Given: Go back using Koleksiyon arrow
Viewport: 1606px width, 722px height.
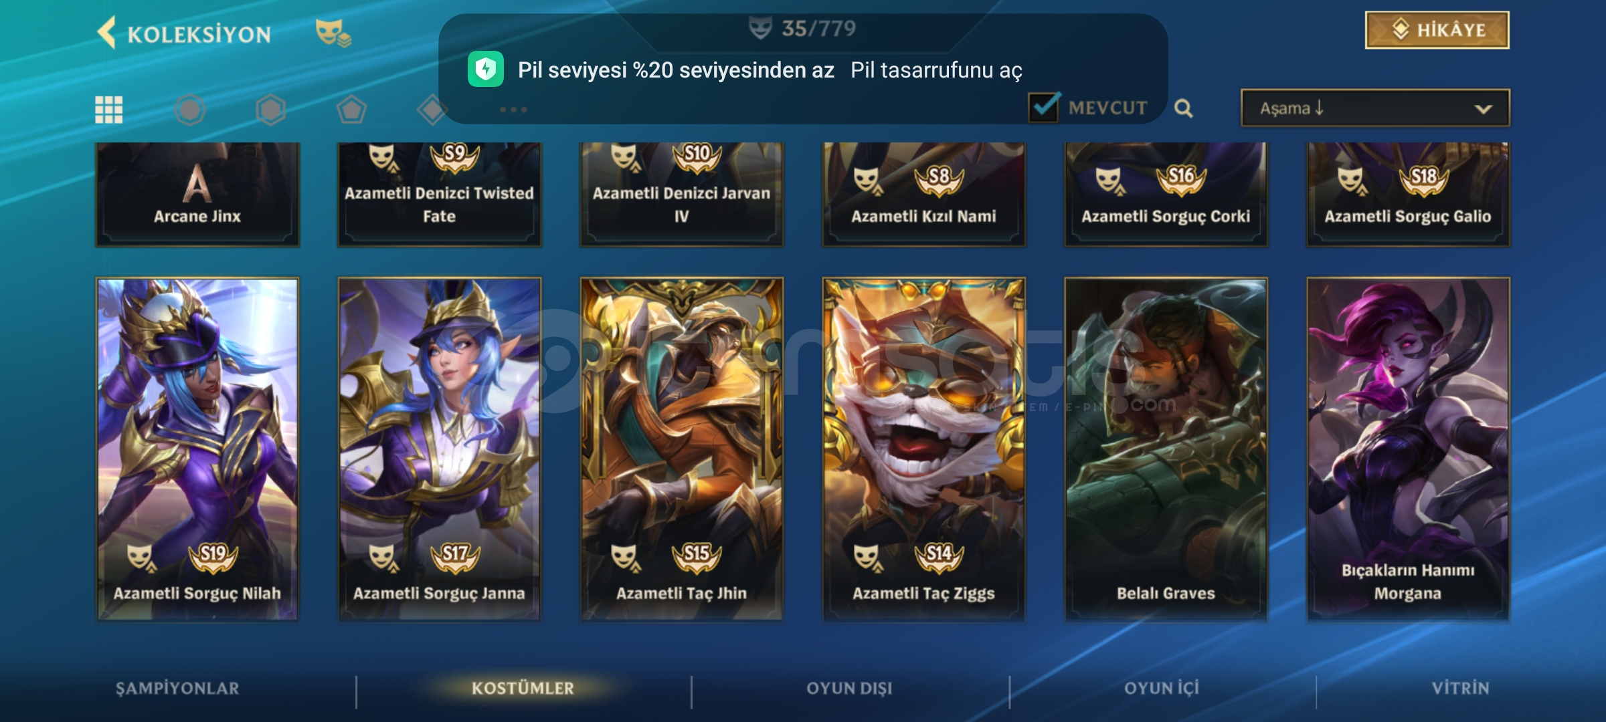Looking at the screenshot, I should pos(107,32).
